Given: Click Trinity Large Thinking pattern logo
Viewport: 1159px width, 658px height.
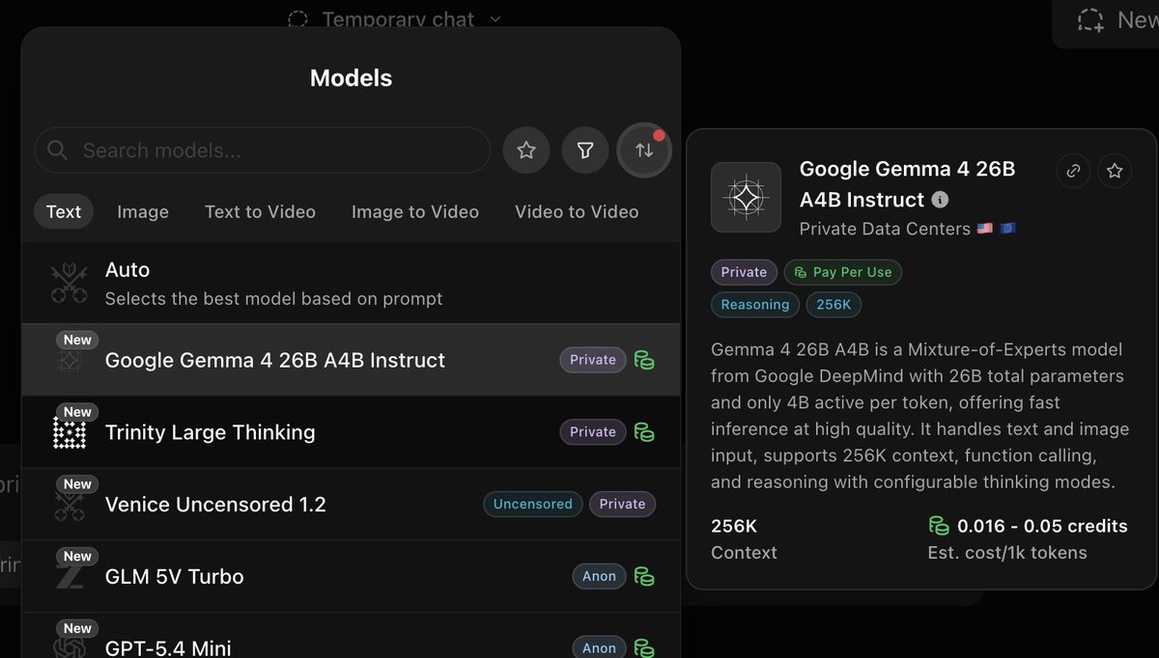Looking at the screenshot, I should coord(70,432).
